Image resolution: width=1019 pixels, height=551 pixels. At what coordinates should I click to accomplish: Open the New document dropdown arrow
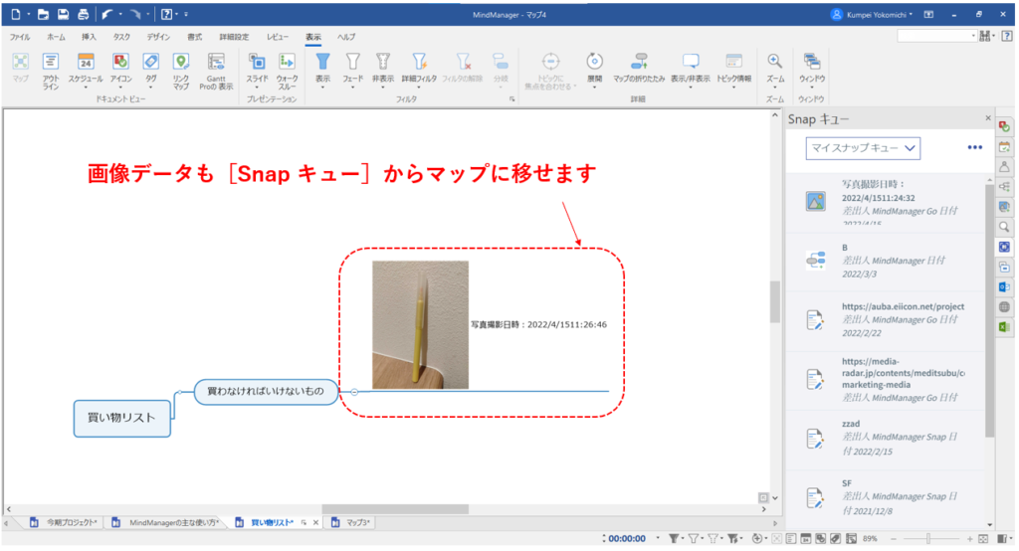click(29, 14)
